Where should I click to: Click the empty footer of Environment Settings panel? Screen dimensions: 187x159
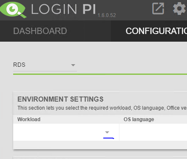[x=100, y=145]
